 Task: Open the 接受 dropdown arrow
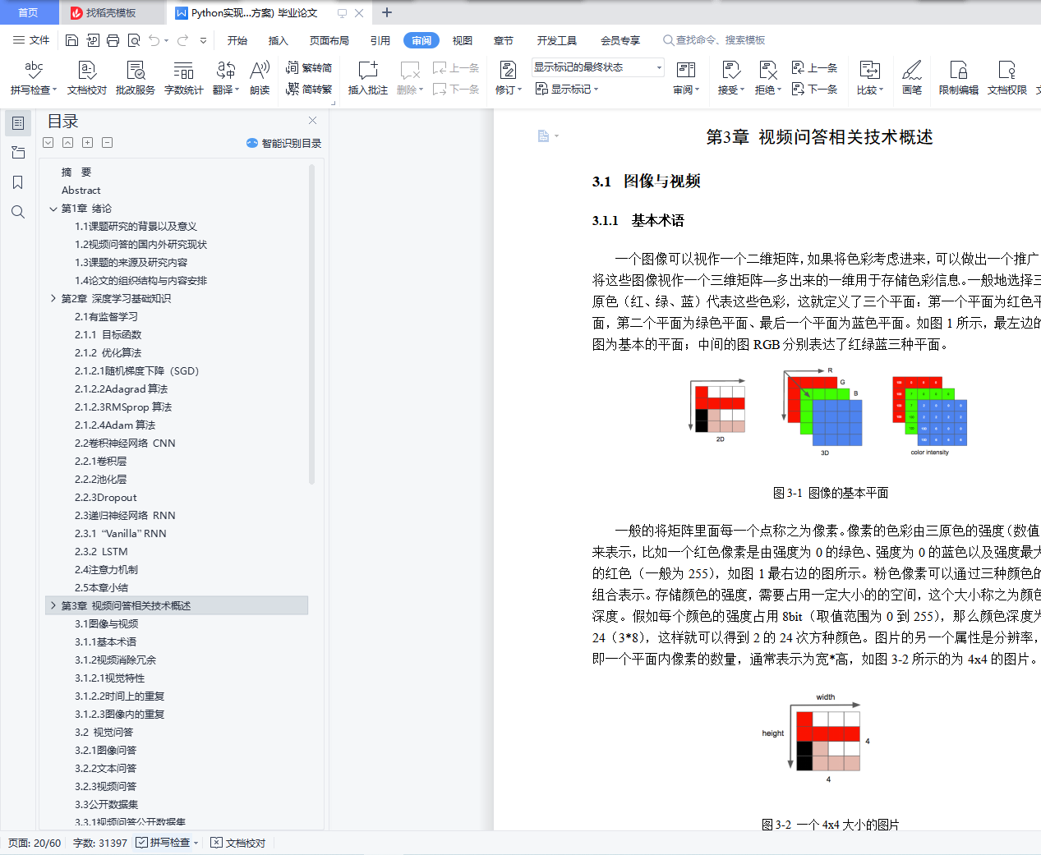(x=743, y=90)
